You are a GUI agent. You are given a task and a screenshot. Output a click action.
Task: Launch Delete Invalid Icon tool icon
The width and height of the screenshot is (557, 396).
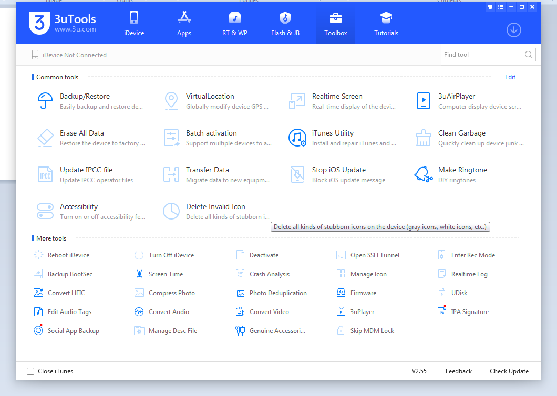point(171,211)
